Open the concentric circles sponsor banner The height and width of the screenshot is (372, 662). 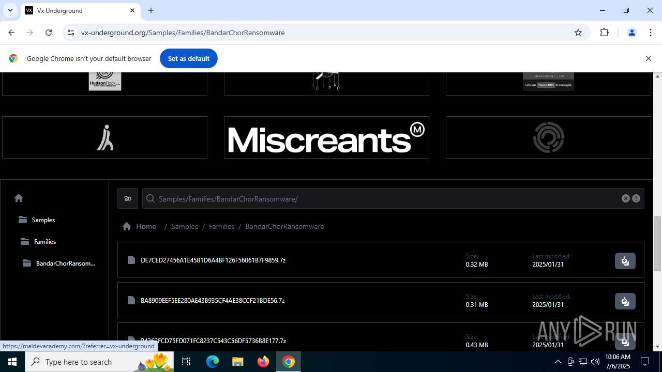point(548,137)
